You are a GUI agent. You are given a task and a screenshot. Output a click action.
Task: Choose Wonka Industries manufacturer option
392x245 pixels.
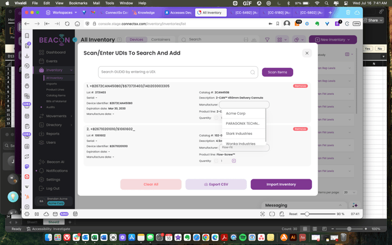243,143
